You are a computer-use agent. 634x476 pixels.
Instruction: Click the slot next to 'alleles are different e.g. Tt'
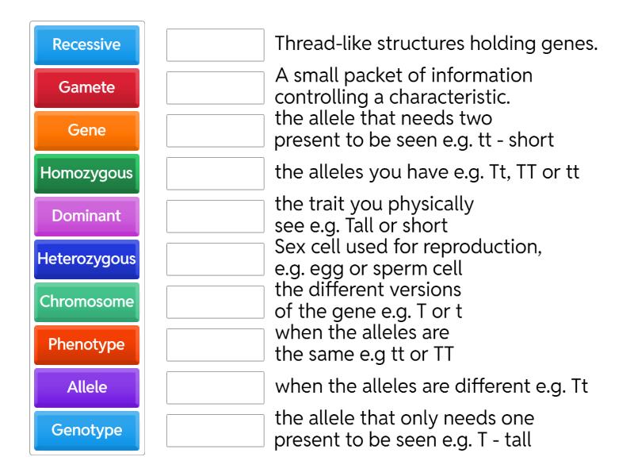[x=216, y=388]
